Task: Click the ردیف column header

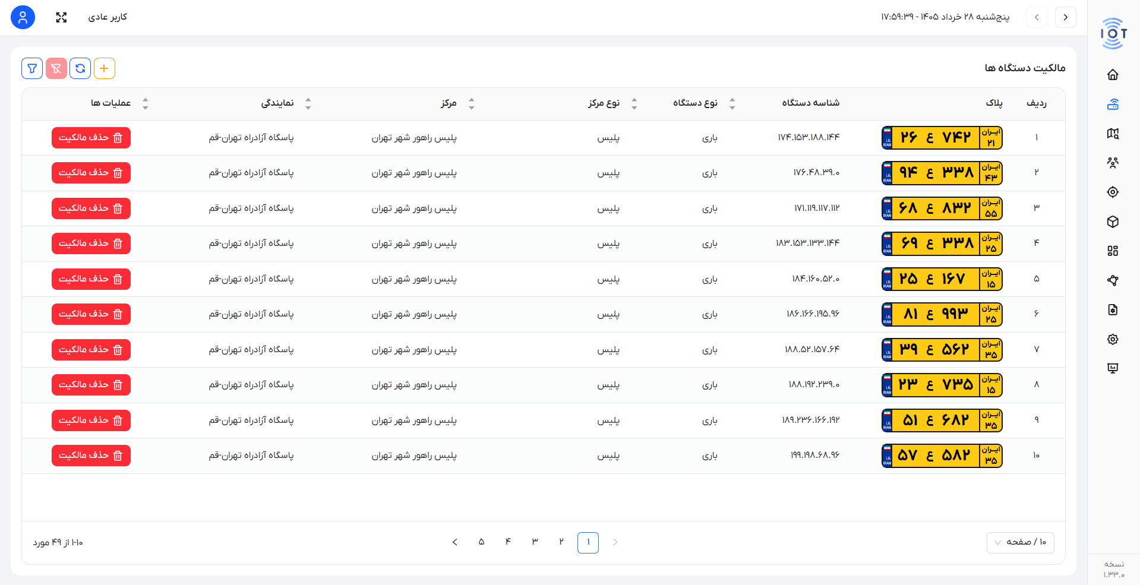Action: tap(1037, 103)
